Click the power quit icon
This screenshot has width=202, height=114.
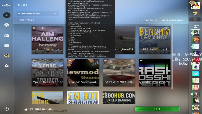pyautogui.click(x=7, y=109)
